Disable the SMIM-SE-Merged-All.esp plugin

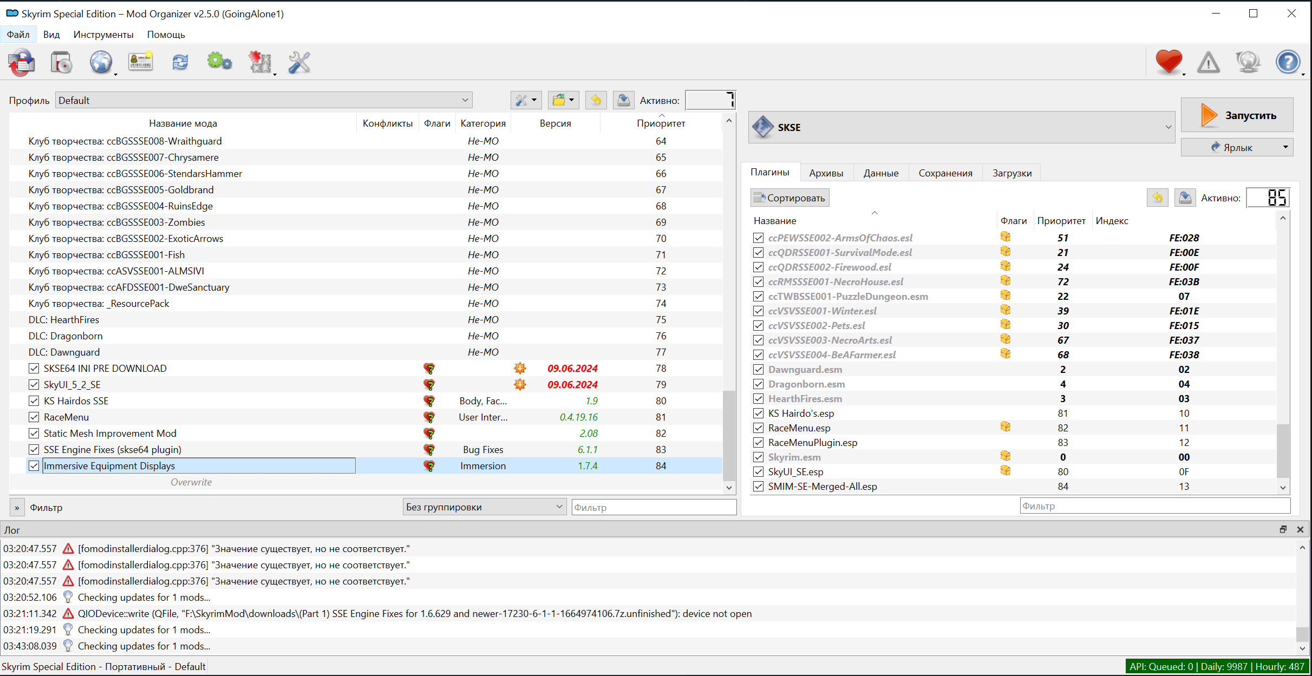758,487
